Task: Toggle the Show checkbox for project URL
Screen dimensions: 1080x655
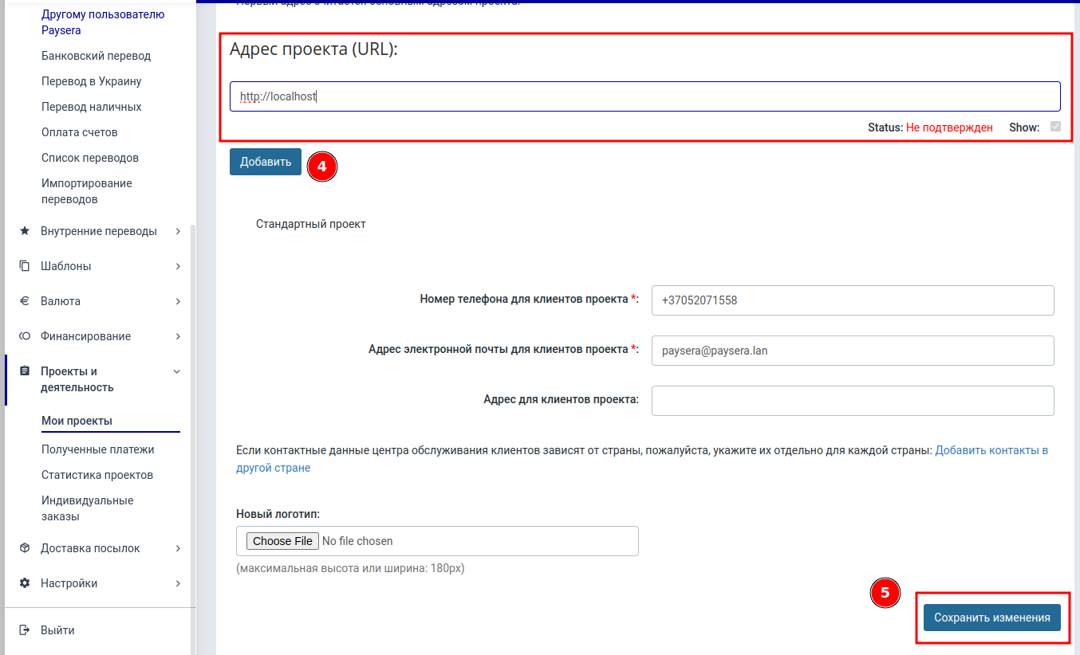Action: (1056, 127)
